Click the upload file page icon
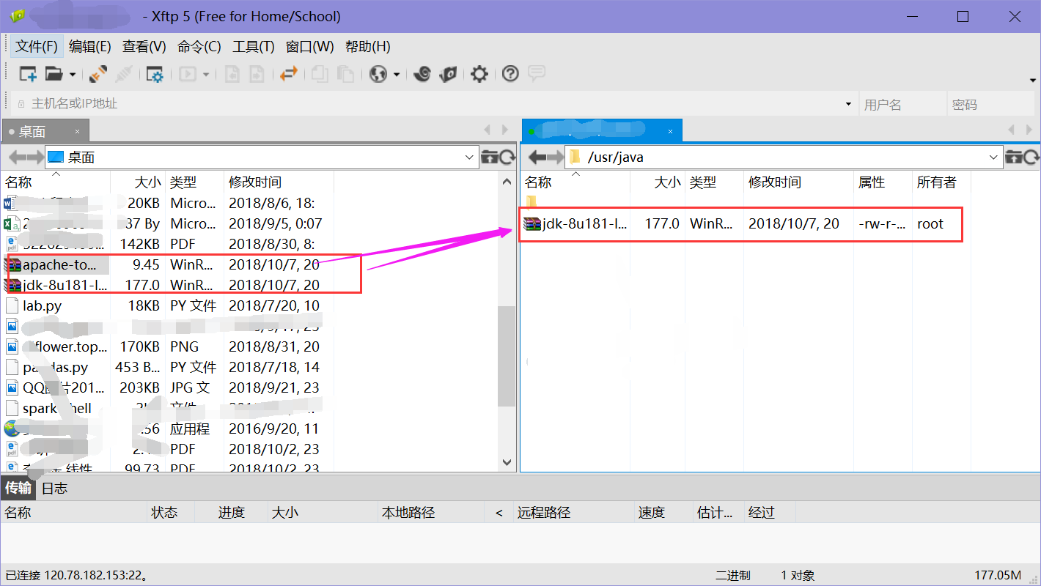 pyautogui.click(x=233, y=74)
